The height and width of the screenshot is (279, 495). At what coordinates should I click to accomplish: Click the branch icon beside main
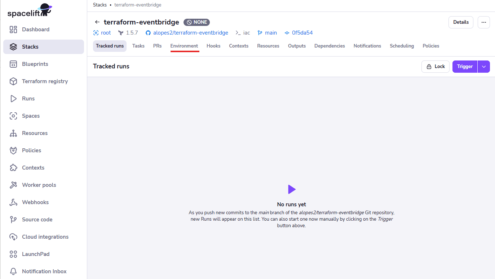click(x=260, y=33)
